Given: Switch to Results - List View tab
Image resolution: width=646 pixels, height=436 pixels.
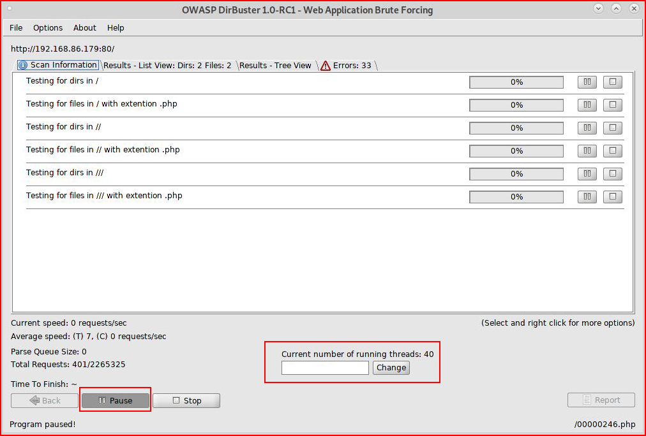Looking at the screenshot, I should pos(167,66).
